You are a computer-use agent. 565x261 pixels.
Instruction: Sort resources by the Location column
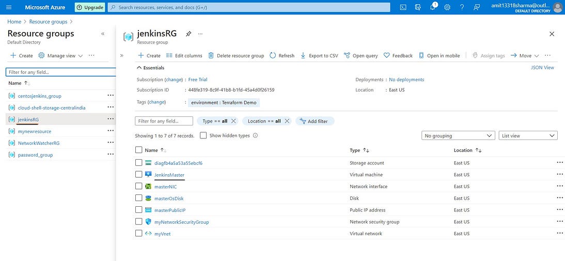[x=468, y=150]
